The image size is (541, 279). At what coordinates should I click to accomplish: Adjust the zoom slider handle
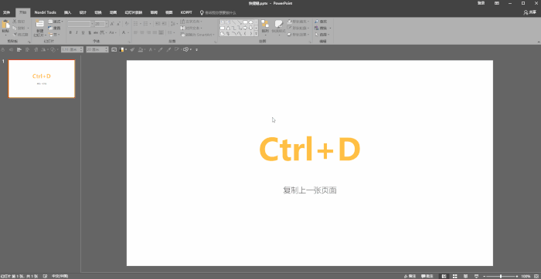501,276
